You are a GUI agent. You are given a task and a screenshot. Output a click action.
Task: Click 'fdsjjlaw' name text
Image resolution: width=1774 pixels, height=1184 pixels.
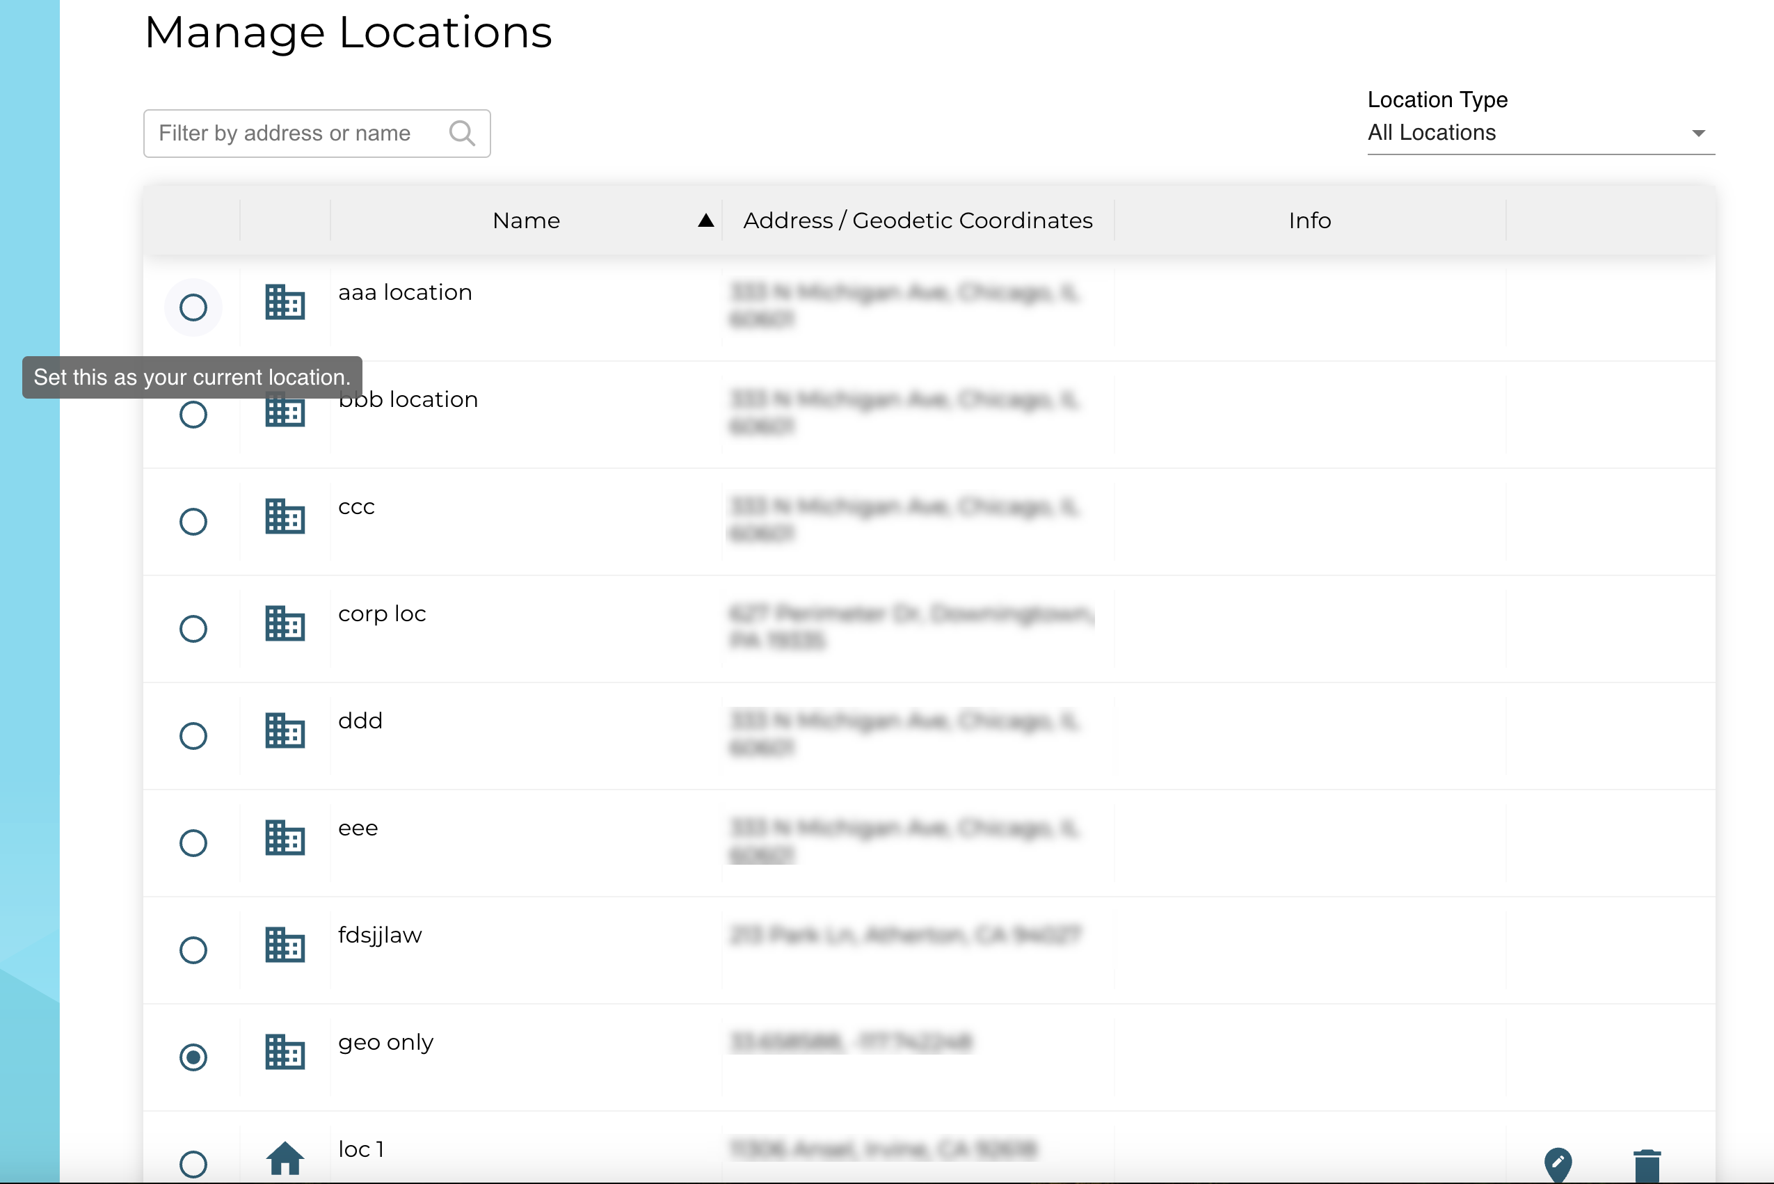tap(380, 936)
